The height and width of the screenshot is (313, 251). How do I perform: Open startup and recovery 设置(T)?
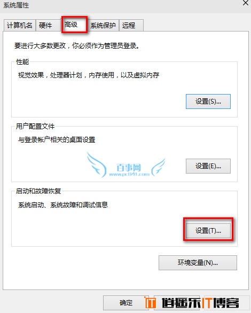[208, 231]
